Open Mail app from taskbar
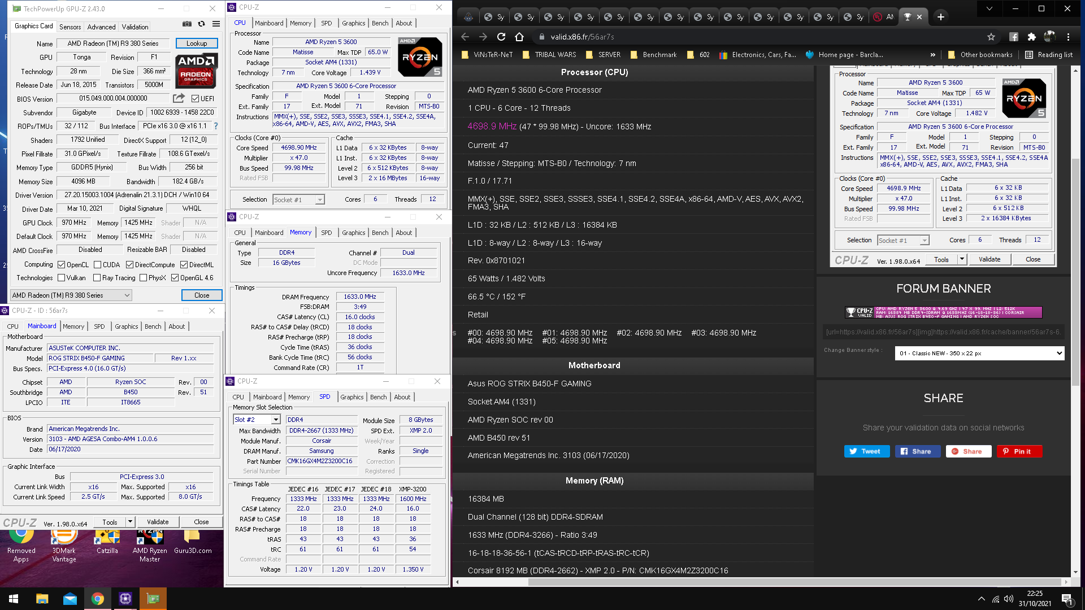The height and width of the screenshot is (610, 1085). (x=70, y=599)
